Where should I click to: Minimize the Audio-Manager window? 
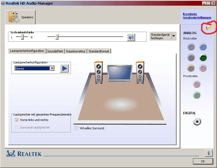click(204, 3)
